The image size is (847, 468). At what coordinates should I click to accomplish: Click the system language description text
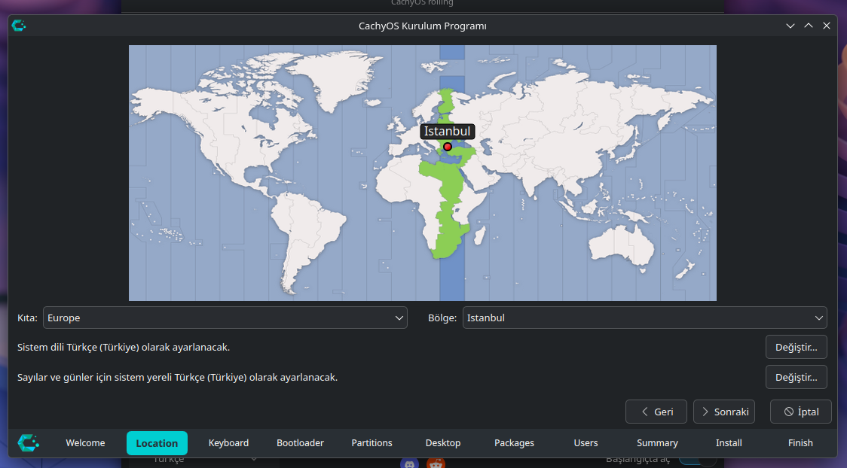(x=124, y=347)
